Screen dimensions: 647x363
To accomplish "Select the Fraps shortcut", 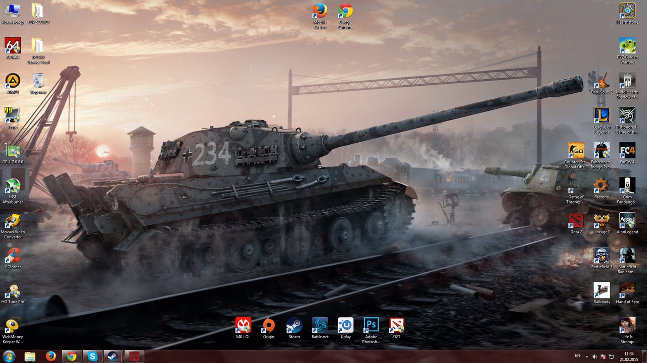I will click(12, 118).
